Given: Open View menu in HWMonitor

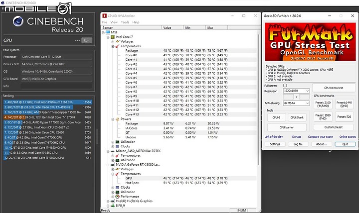Looking at the screenshot, I should point(114,22).
